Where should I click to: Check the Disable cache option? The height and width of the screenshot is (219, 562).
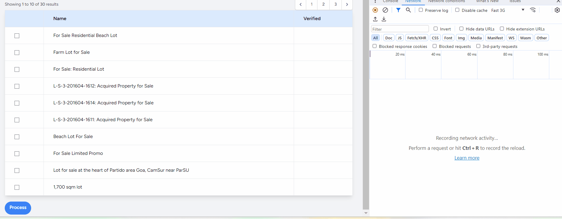[457, 10]
